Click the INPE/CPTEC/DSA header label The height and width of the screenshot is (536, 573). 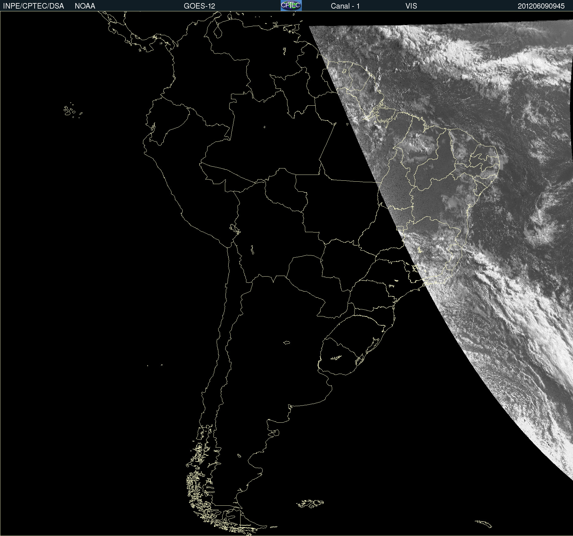point(33,6)
